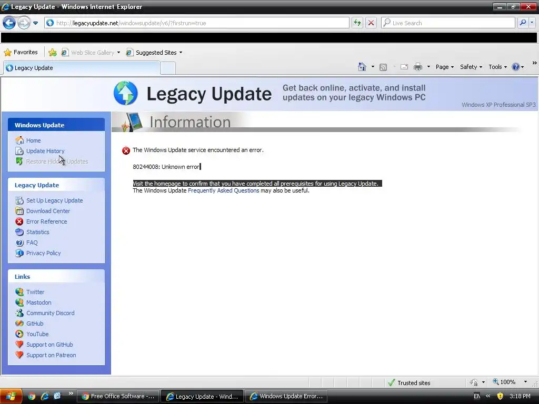
Task: Go to the sidebar Home link
Action: 33,140
